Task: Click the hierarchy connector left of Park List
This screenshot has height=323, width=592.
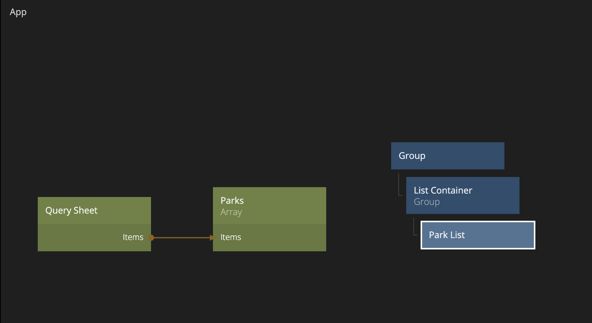Action: coord(415,227)
